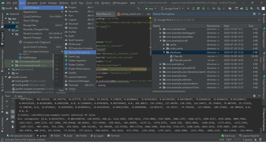
Task: Expand the cache folder
Action: (164, 45)
